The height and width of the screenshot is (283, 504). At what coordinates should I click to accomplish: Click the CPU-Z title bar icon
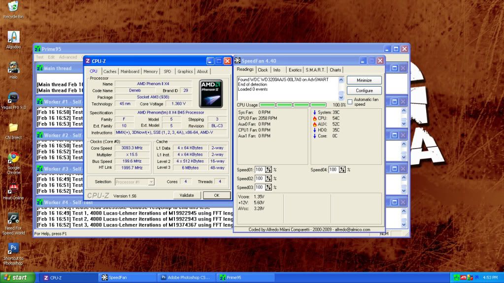[88, 61]
